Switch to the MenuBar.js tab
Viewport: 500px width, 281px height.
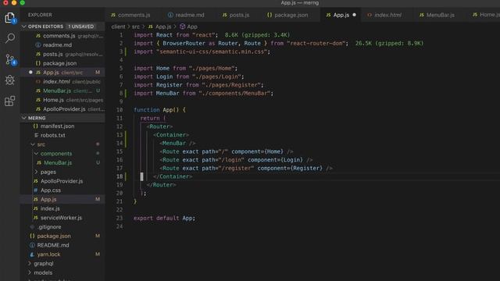click(437, 15)
